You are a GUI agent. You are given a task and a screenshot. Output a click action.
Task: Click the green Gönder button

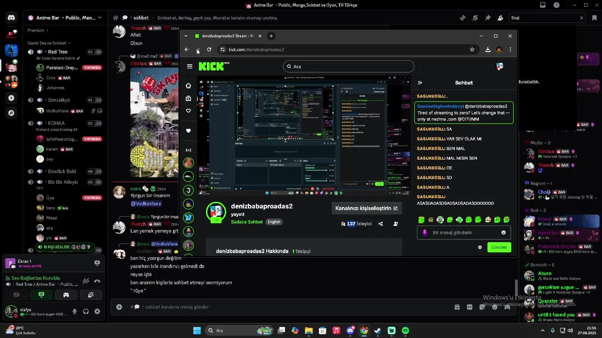(x=499, y=247)
